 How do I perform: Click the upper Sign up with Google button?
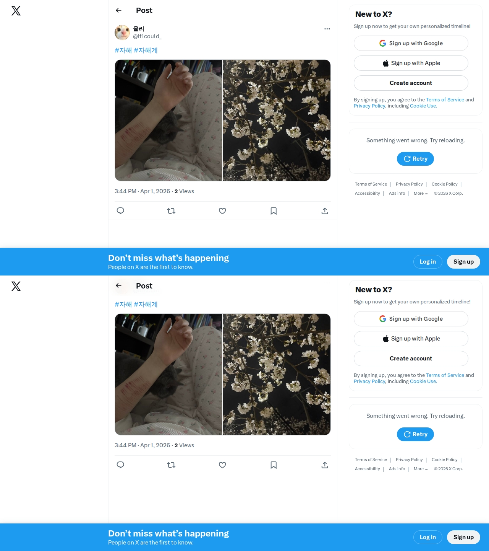point(411,43)
